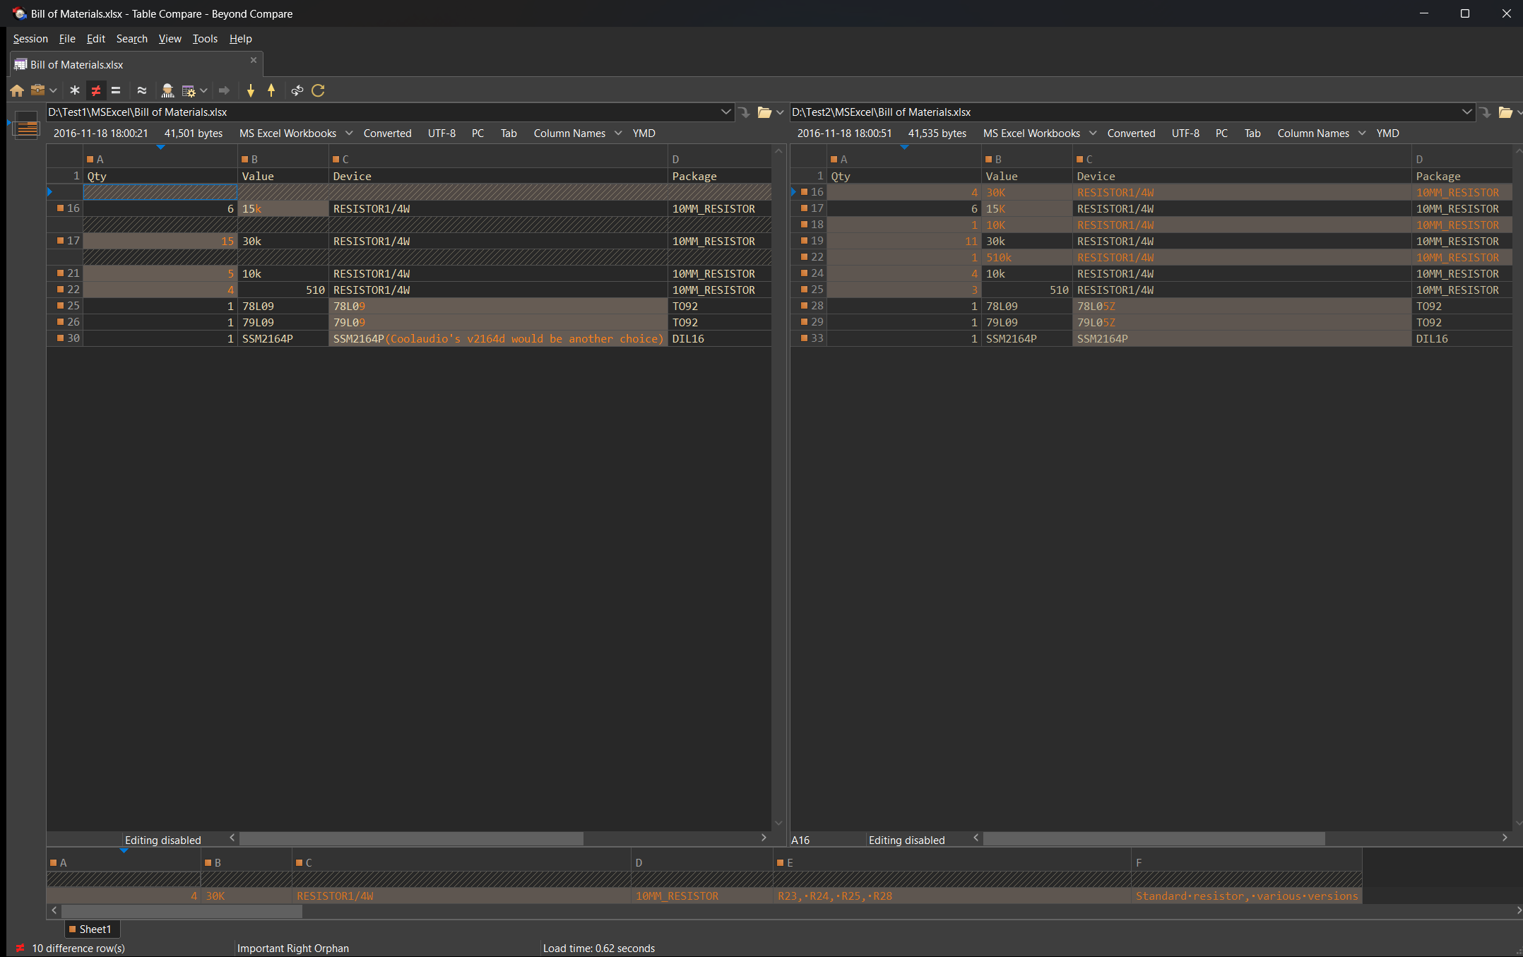Expand the Session Settings dropdown arrow
1523x957 pixels.
coord(203,90)
